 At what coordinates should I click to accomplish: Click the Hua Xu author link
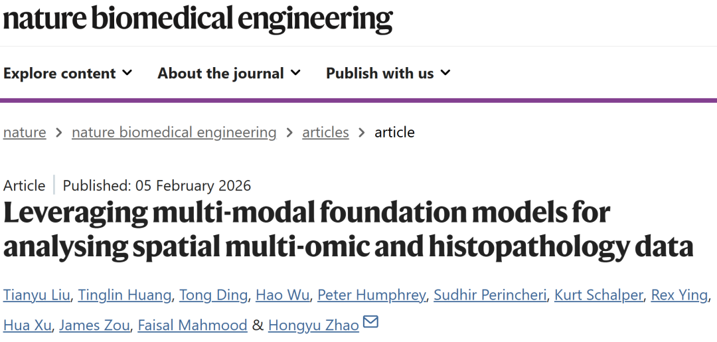tap(25, 325)
